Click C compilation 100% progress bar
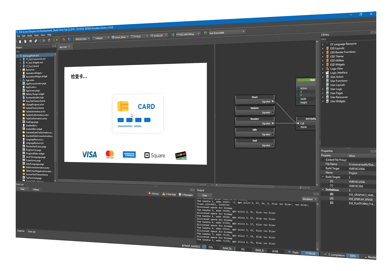The width and height of the screenshot is (392, 271). (x=353, y=256)
